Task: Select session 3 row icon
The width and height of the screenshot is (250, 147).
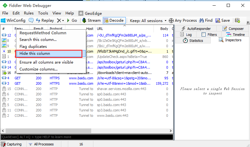Action: click(4, 83)
